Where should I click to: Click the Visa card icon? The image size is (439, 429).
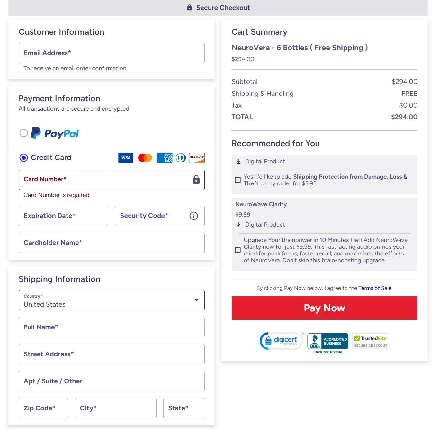pyautogui.click(x=126, y=158)
